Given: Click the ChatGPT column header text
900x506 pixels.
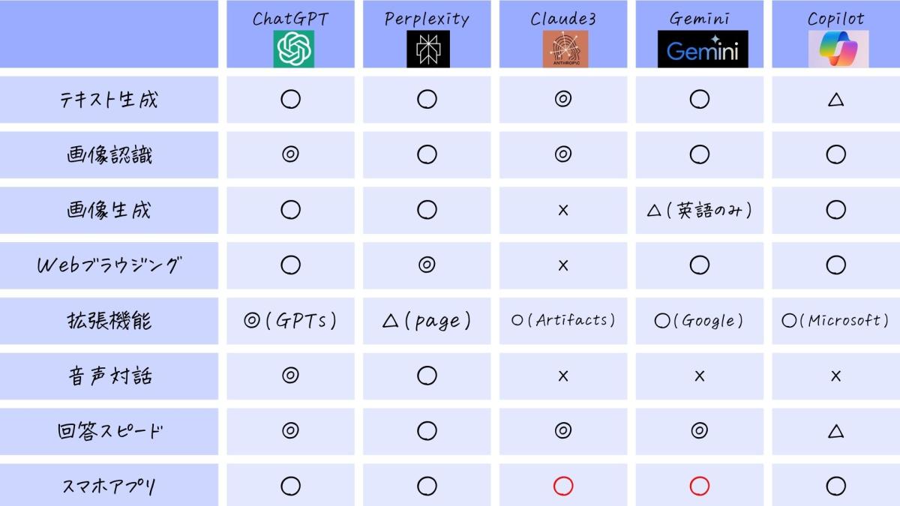Looking at the screenshot, I should [290, 19].
